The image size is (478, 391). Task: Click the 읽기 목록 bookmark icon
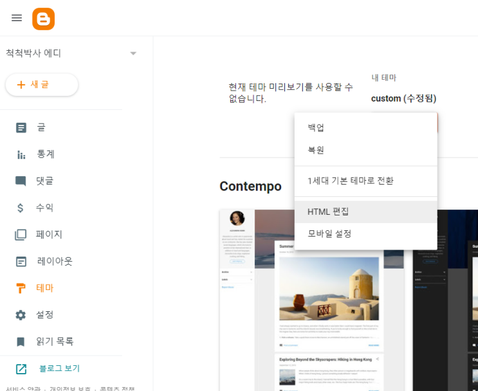[21, 341]
